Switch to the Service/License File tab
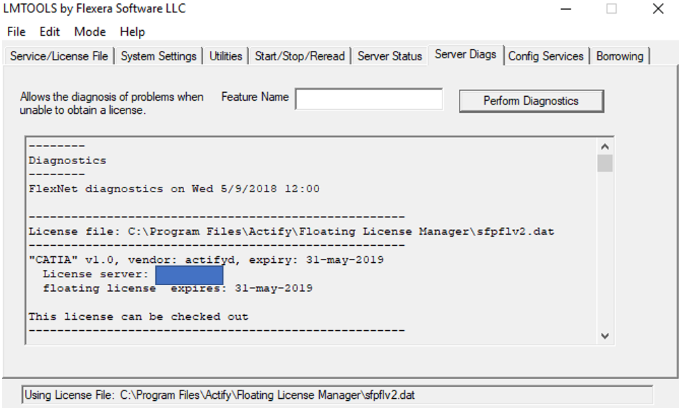 (x=59, y=56)
